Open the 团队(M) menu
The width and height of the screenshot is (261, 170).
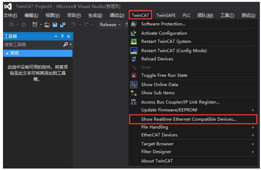pos(205,16)
